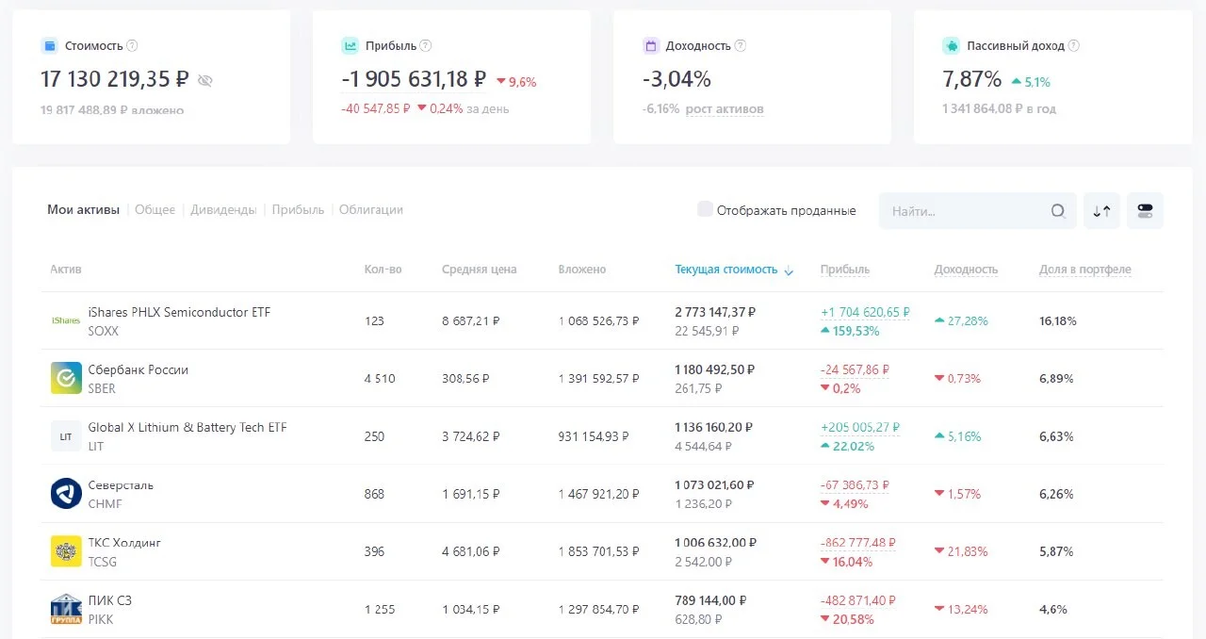This screenshot has height=639, width=1206.
Task: Sort by Актив column header
Action: [66, 270]
